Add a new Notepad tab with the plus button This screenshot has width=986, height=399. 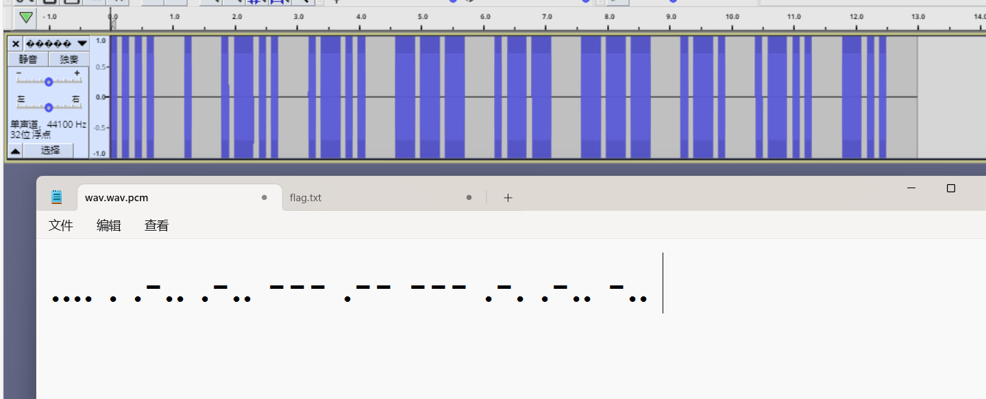coord(508,198)
